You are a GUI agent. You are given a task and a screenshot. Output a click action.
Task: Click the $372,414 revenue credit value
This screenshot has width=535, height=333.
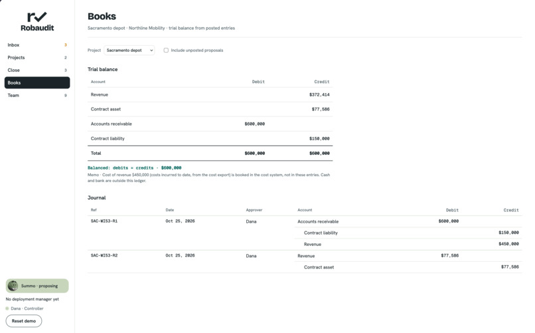(319, 94)
